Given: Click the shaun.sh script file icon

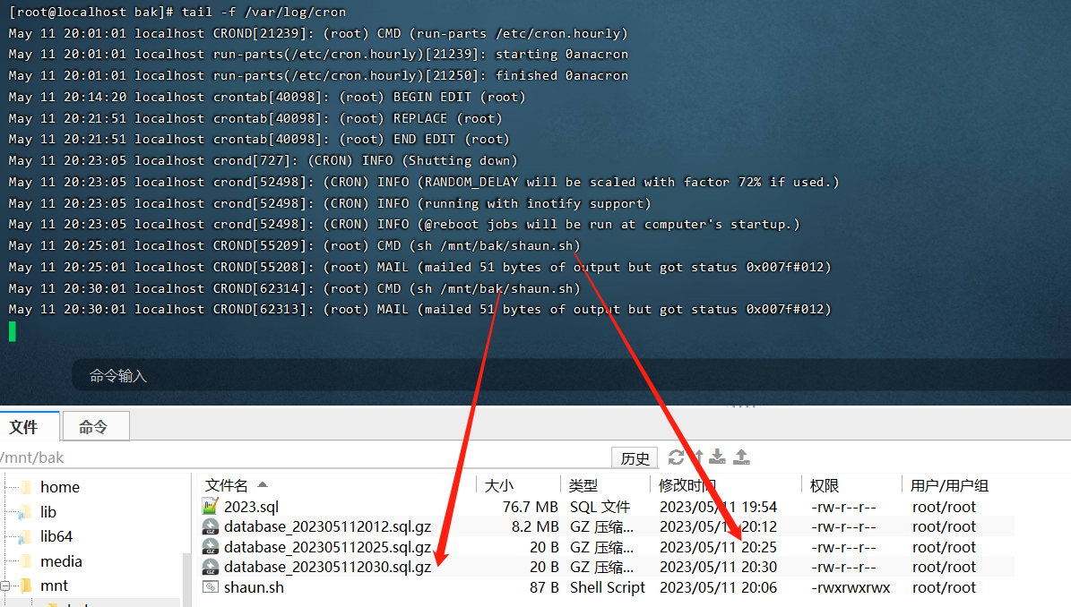Looking at the screenshot, I should tap(211, 587).
